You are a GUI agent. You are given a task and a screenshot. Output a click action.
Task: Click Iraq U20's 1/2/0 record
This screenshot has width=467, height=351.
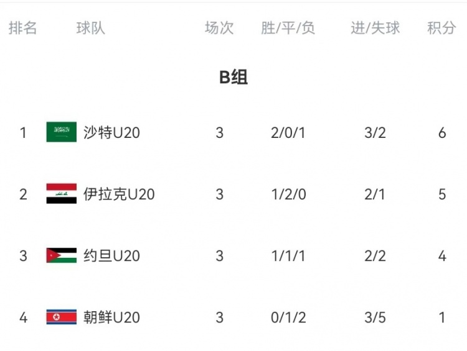click(288, 194)
